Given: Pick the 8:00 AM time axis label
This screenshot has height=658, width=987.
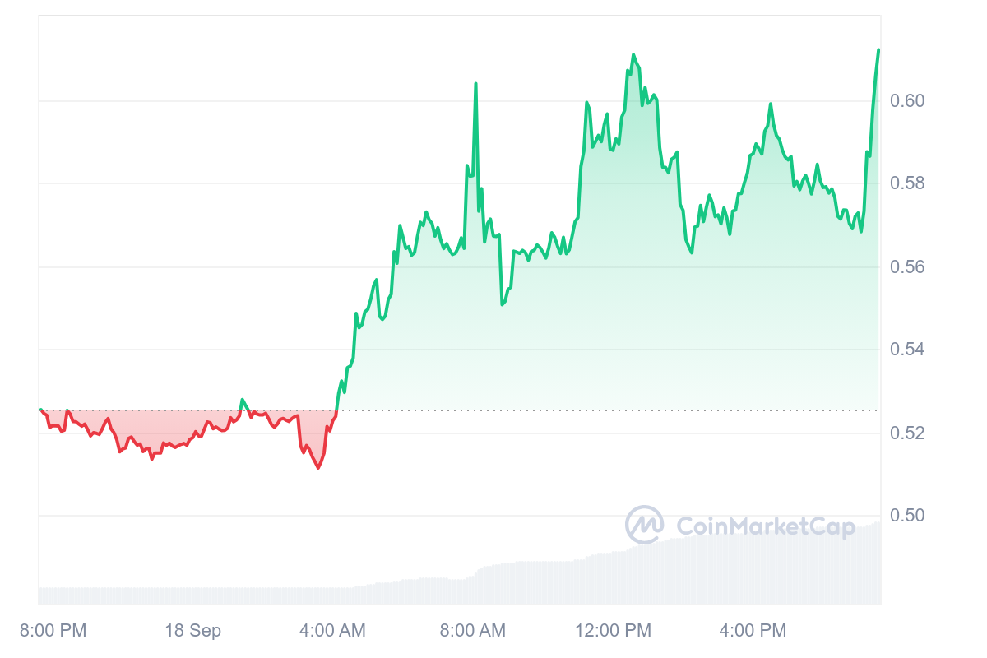Looking at the screenshot, I should pos(472,631).
